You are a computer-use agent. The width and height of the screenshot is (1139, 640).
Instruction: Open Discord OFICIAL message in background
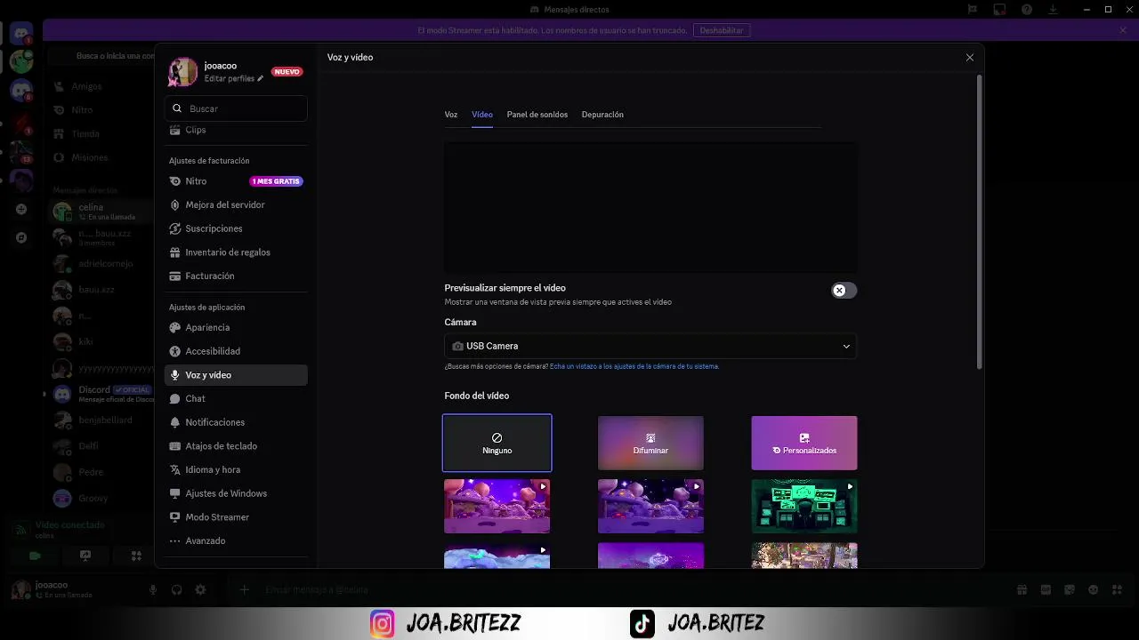101,394
